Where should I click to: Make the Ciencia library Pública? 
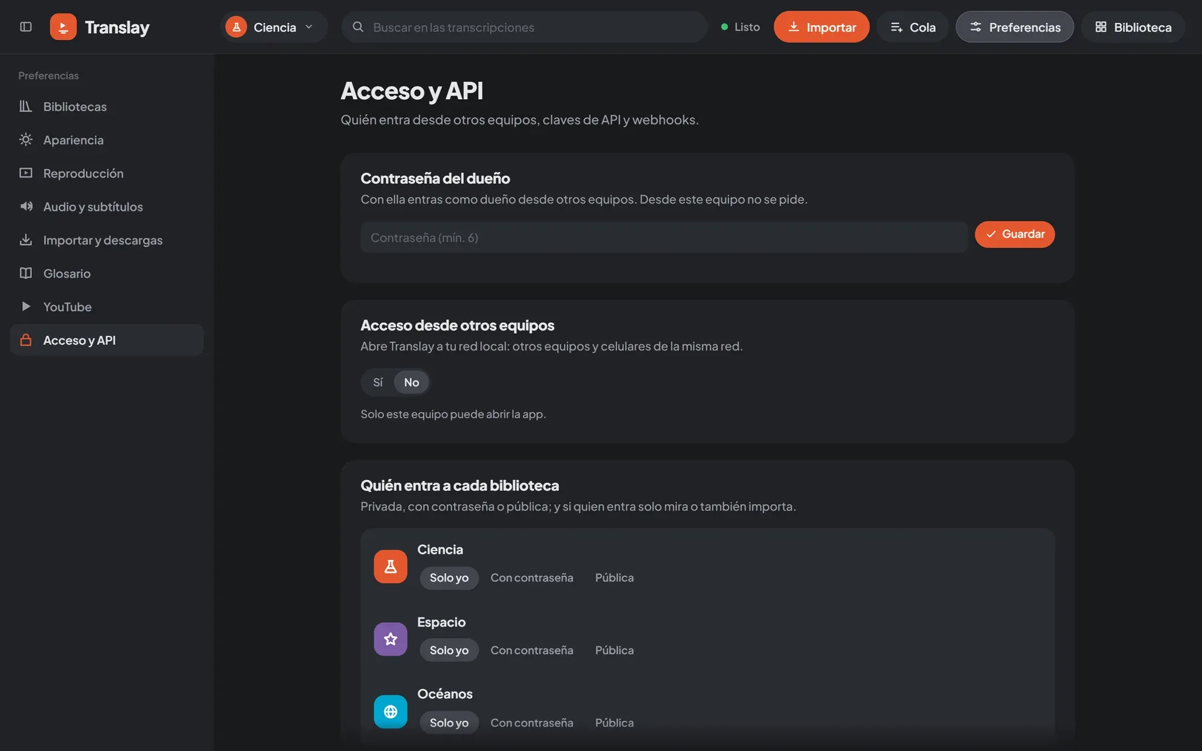(x=614, y=577)
